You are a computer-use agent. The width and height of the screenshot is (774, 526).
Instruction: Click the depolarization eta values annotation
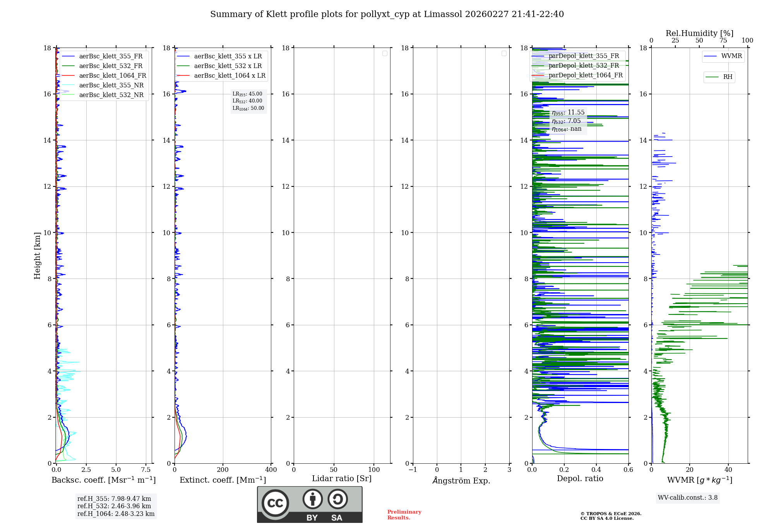(x=568, y=121)
